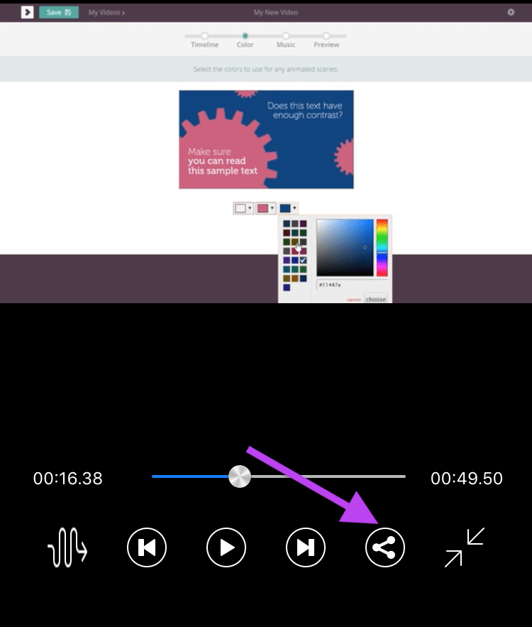Image resolution: width=532 pixels, height=627 pixels.
Task: Tap the share icon in the player
Action: point(385,547)
